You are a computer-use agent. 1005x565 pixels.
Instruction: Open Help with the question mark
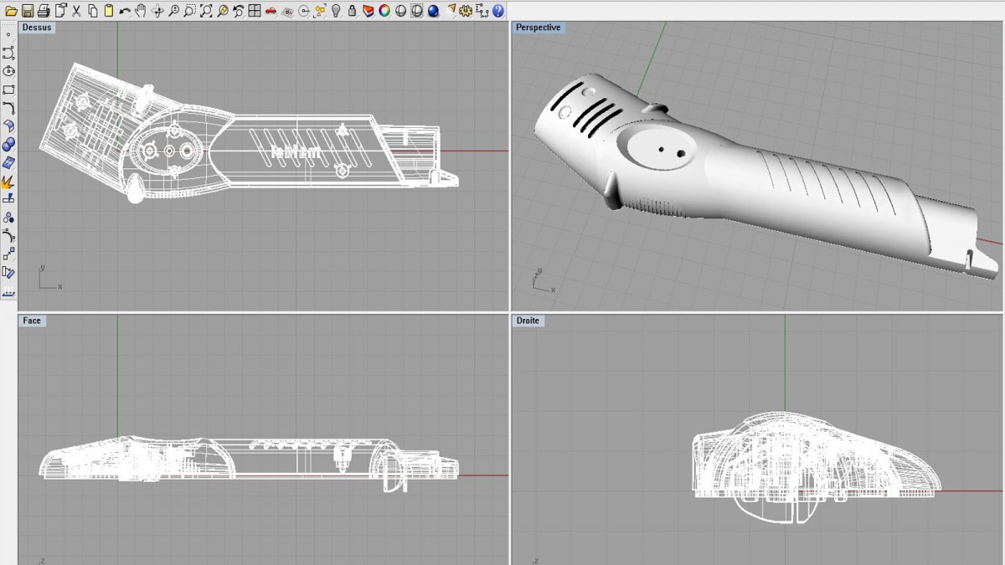tap(498, 11)
